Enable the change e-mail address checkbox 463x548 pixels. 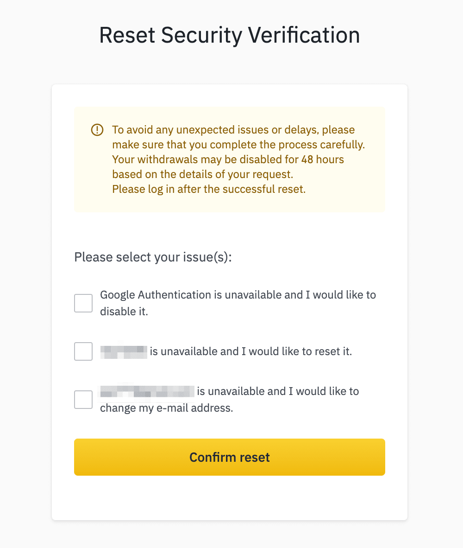(x=83, y=400)
